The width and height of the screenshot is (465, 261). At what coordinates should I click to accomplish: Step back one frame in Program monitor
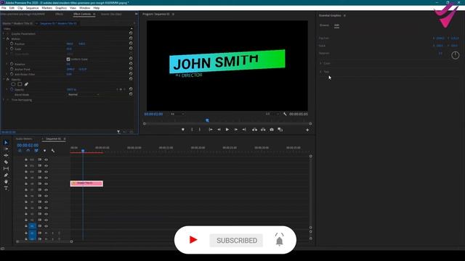(x=219, y=130)
